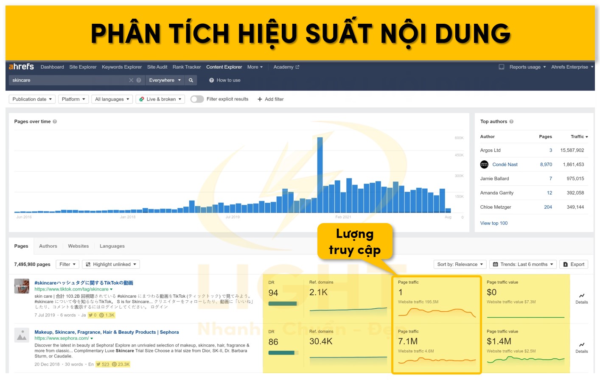This screenshot has width=600, height=380.
Task: Click the magnifier search button
Action: (191, 80)
